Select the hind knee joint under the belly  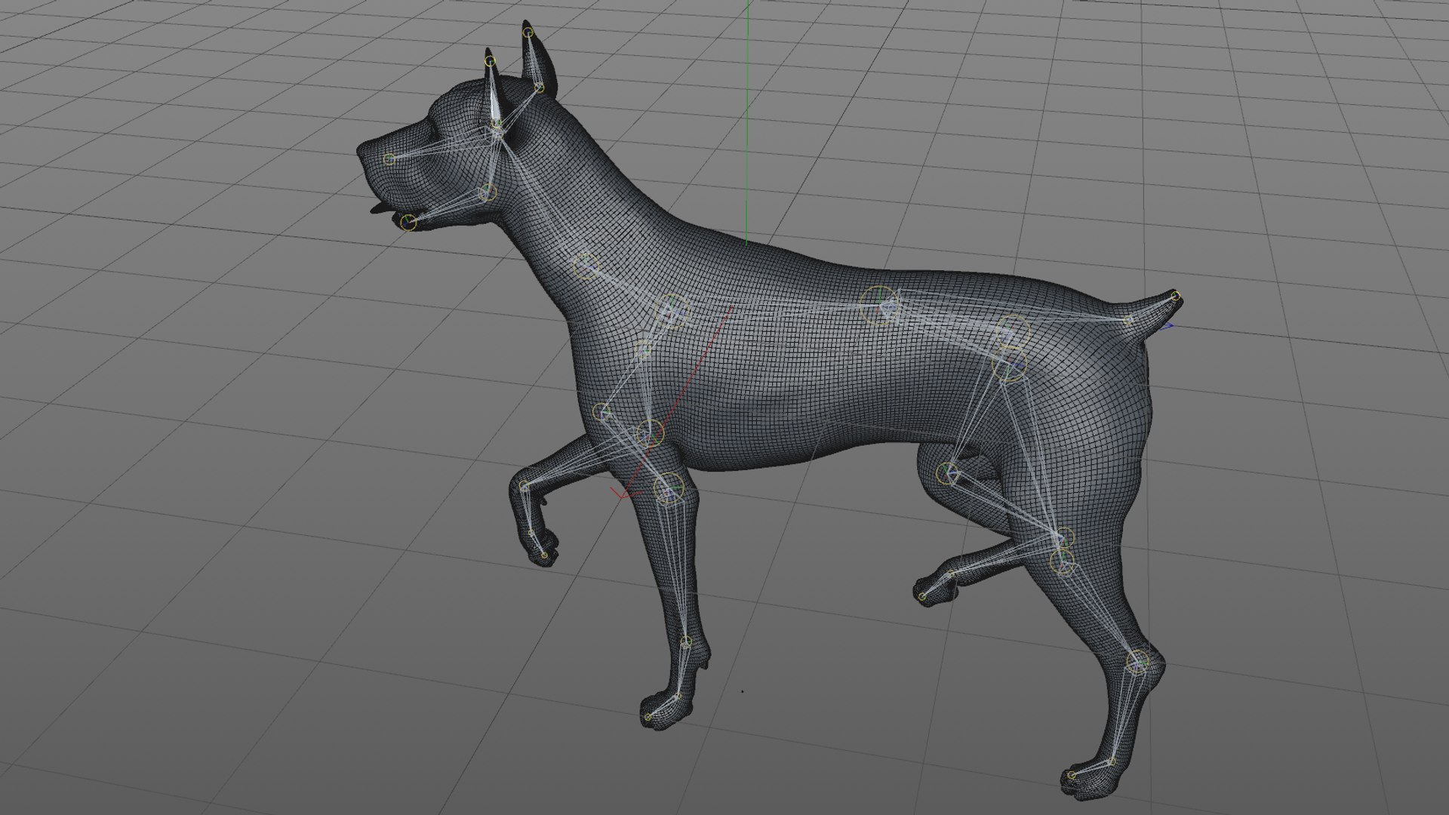[946, 473]
